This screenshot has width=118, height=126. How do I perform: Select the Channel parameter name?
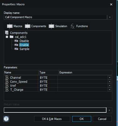15,77
